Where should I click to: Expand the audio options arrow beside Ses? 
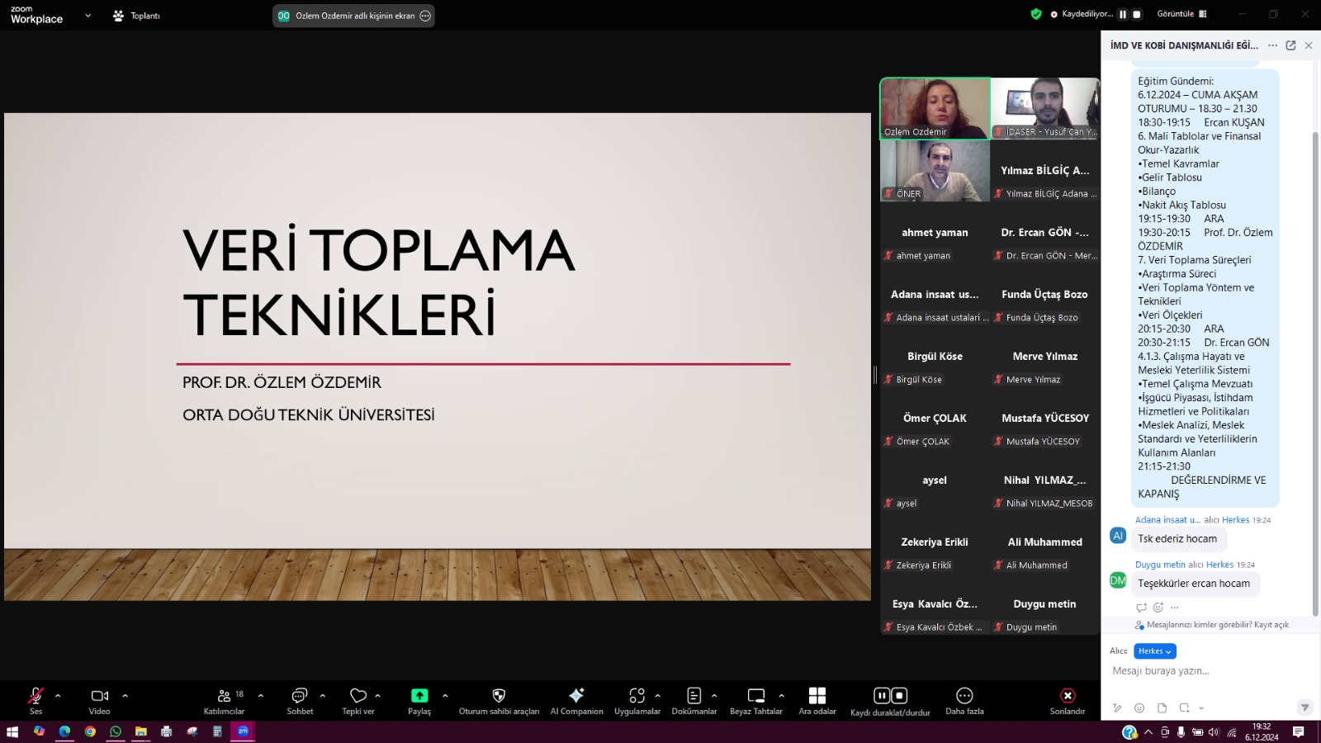pos(58,696)
